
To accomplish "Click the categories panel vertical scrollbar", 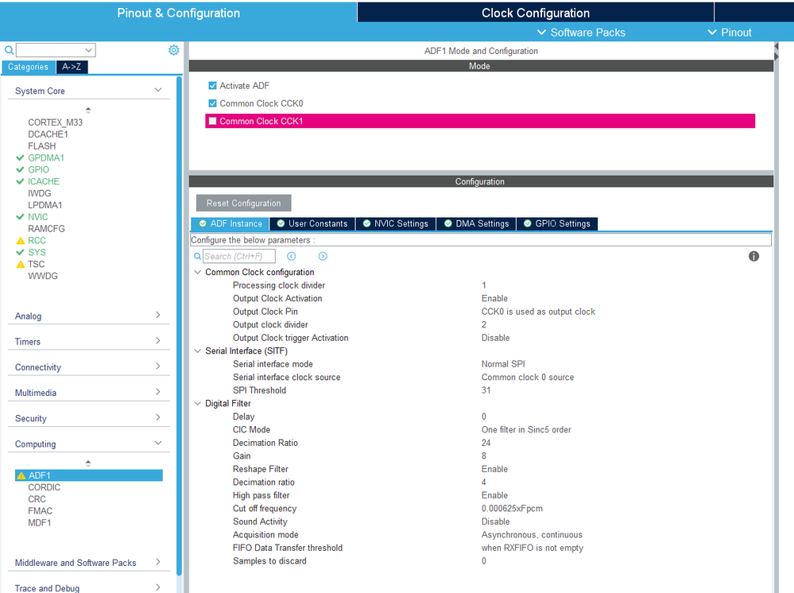I will click(x=179, y=324).
